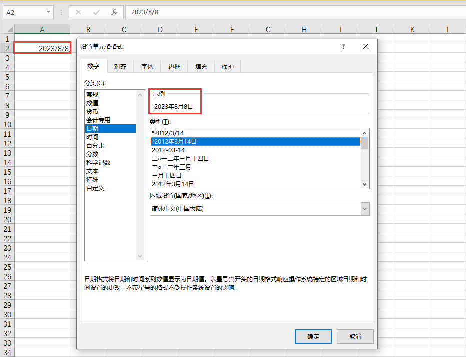This screenshot has width=466, height=357.
Task: Click the 取消 button
Action: [x=355, y=336]
